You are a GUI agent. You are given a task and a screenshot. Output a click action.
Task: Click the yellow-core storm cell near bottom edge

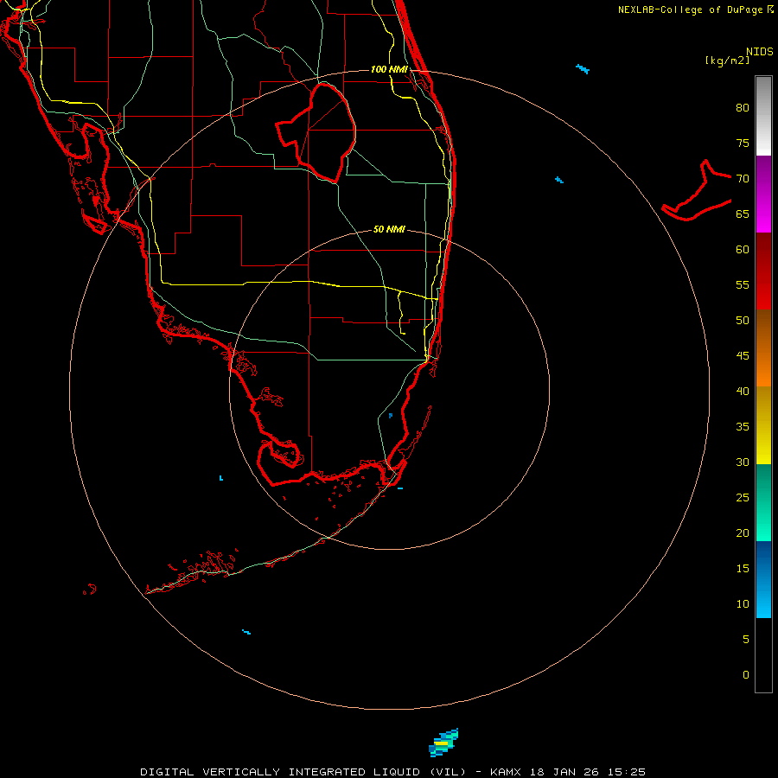(x=443, y=743)
